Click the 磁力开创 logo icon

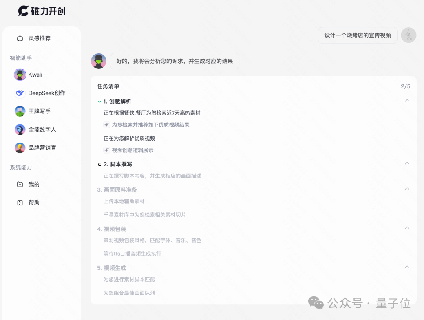pos(22,11)
